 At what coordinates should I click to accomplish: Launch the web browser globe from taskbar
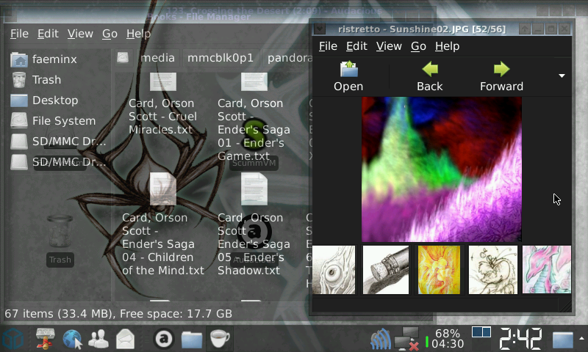pos(72,339)
